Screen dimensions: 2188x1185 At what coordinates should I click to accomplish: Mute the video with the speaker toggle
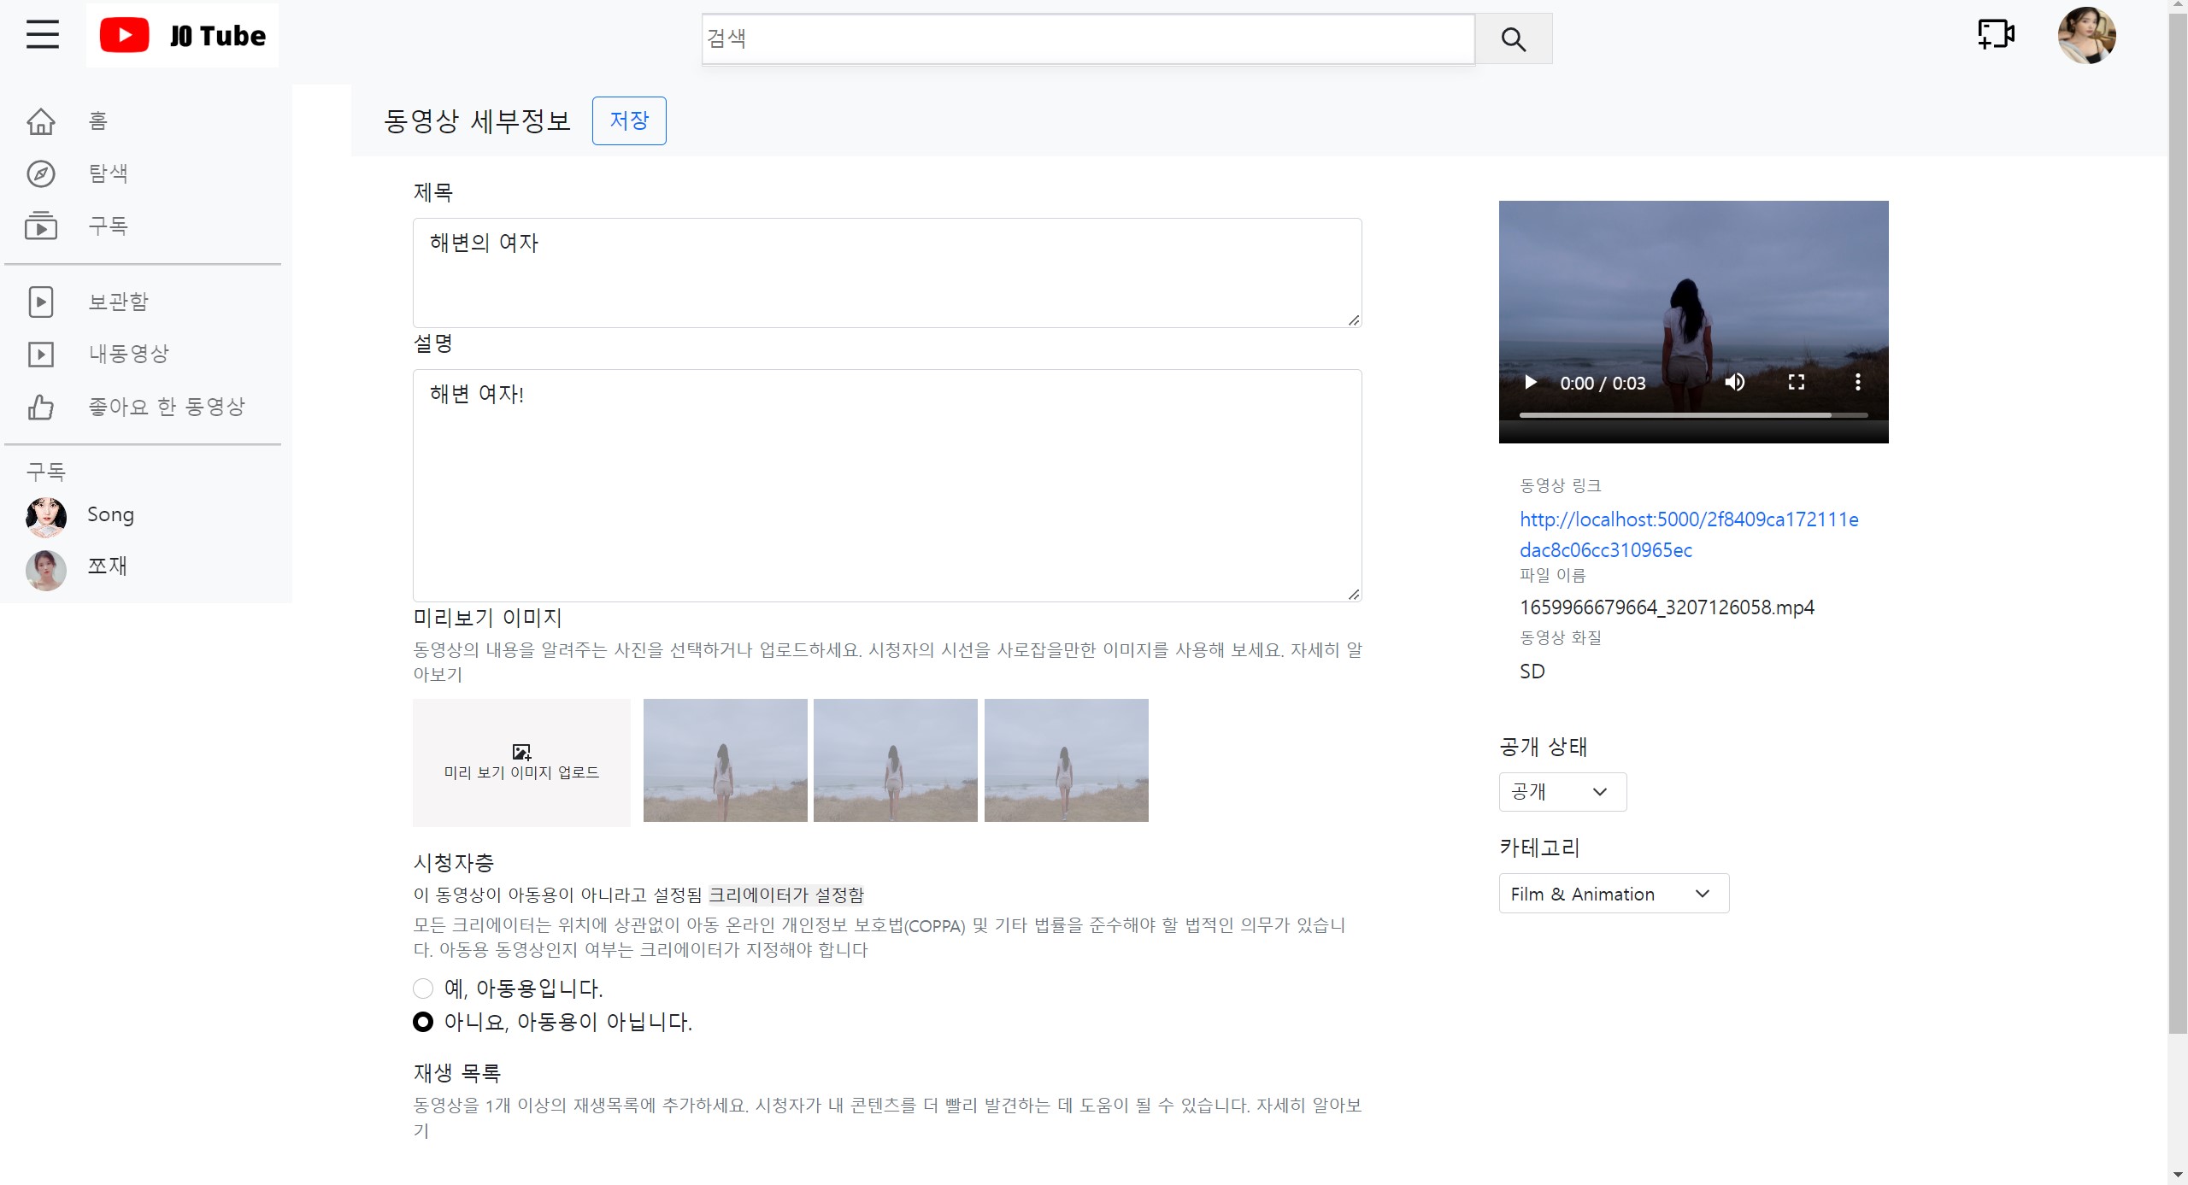pyautogui.click(x=1736, y=382)
